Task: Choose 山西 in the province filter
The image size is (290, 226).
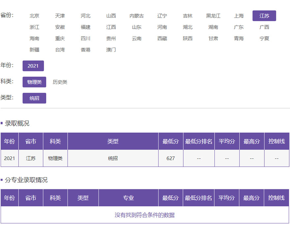Action: point(111,16)
